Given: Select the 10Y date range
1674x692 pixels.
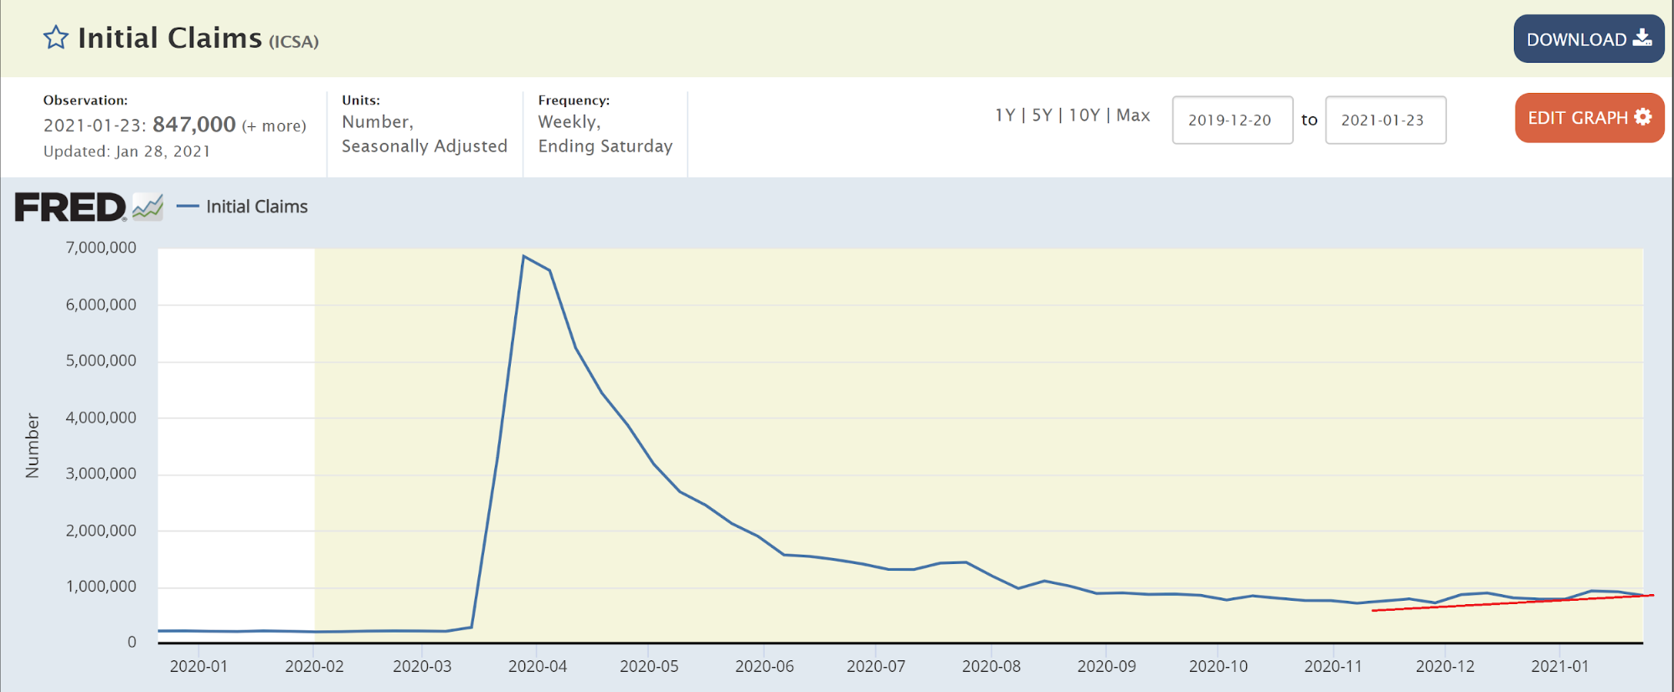Looking at the screenshot, I should 1084,115.
